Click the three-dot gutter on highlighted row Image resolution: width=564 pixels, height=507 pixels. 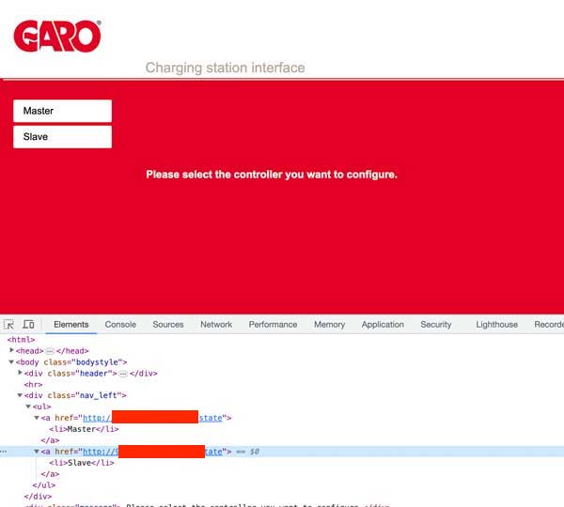3,452
